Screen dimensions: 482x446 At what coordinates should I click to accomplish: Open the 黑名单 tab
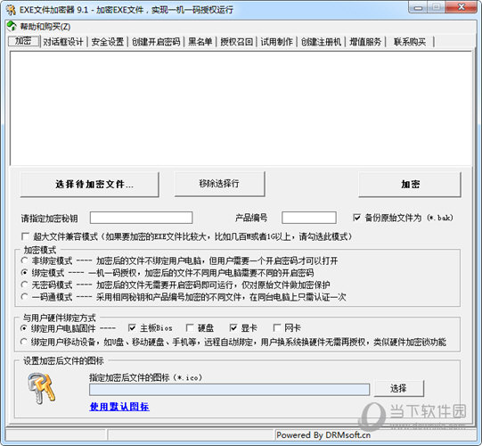point(200,42)
